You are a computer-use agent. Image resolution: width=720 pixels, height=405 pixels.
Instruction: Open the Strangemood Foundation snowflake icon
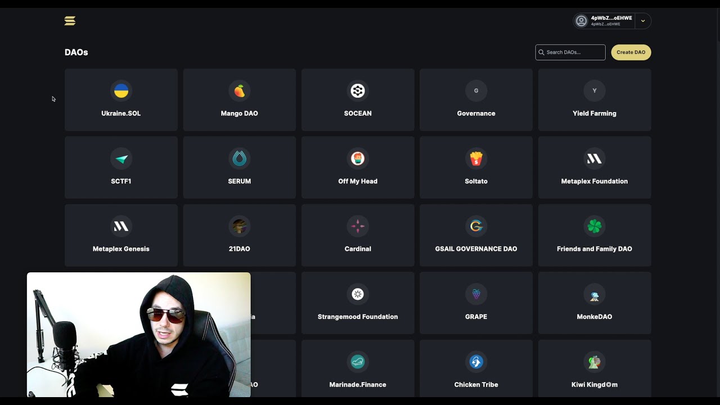click(x=358, y=294)
